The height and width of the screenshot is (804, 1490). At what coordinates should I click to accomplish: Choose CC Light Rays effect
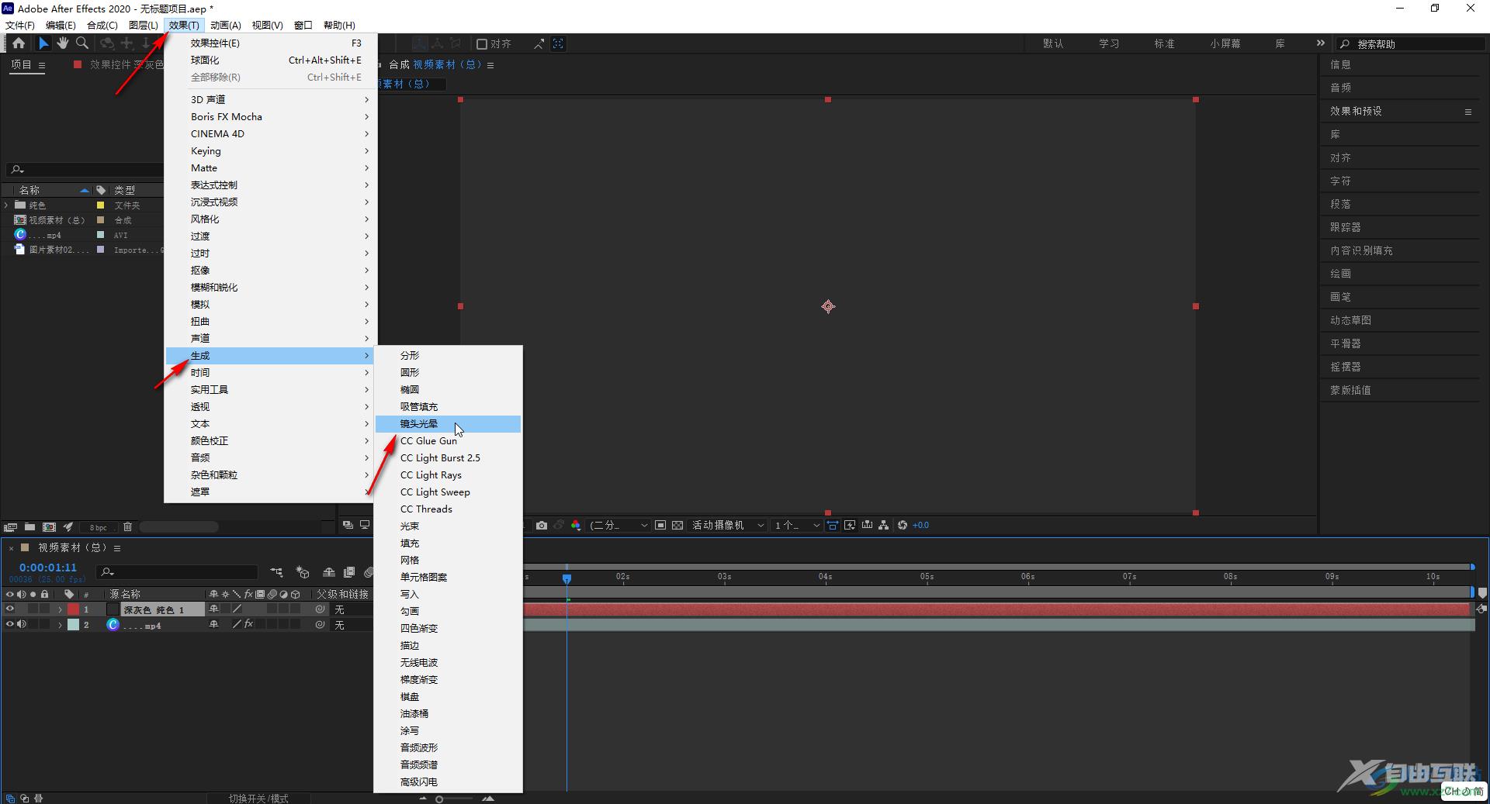(448, 475)
